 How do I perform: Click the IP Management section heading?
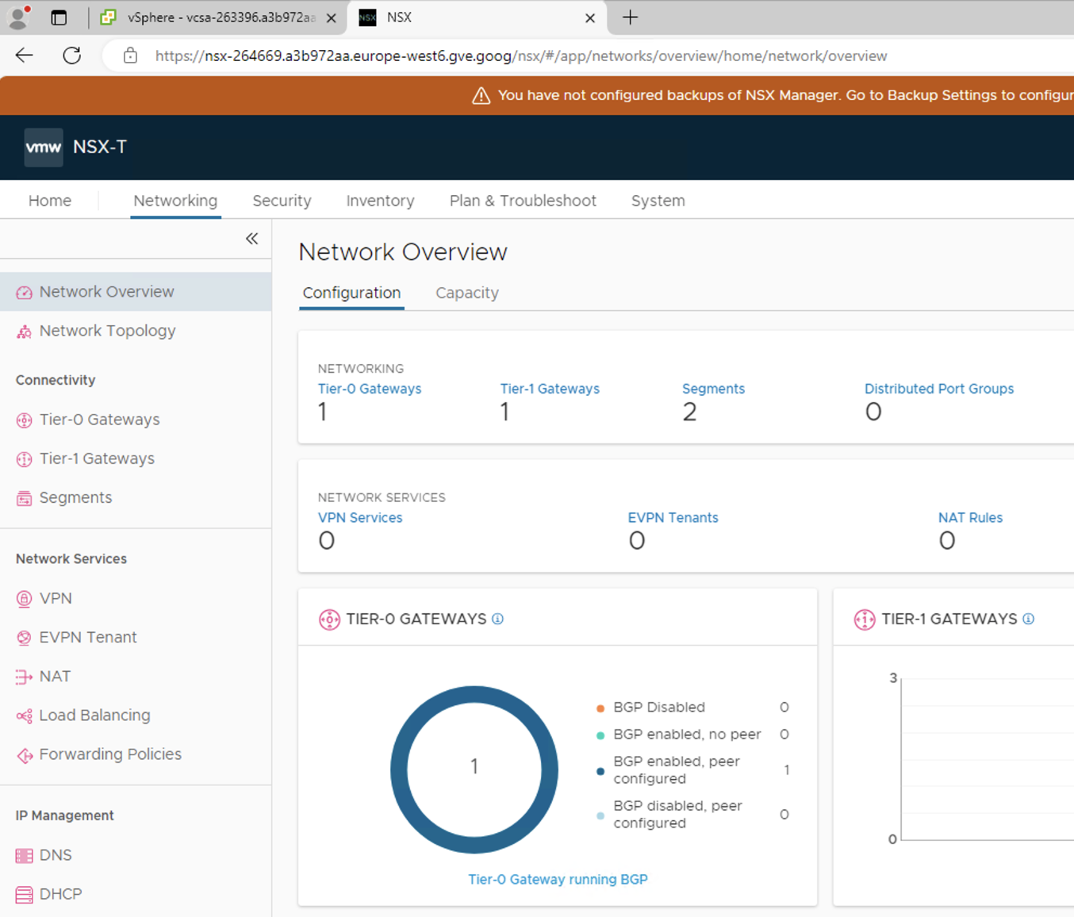coord(65,815)
